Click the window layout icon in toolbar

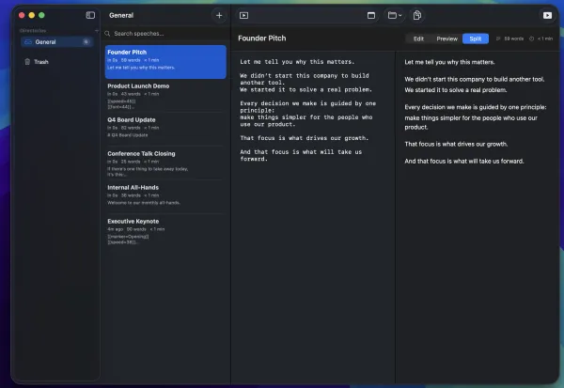pyautogui.click(x=371, y=15)
